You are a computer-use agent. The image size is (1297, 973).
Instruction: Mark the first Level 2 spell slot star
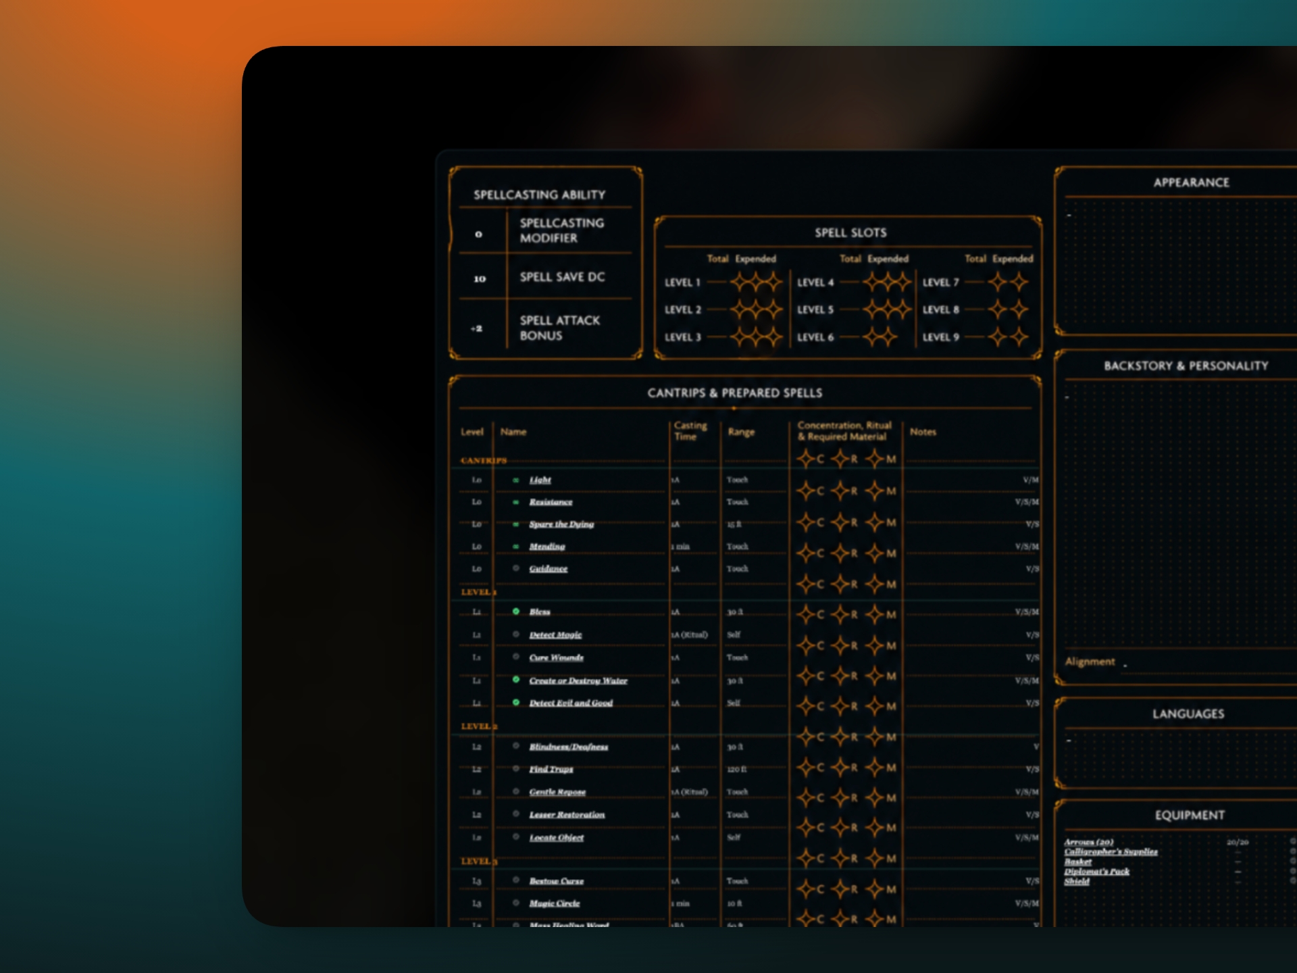coord(740,310)
